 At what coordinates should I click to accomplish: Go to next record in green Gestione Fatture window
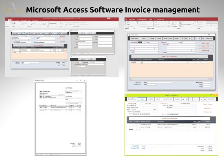pyautogui.click(x=198, y=99)
